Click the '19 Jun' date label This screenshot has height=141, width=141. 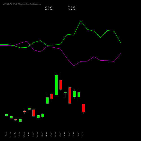(x=6, y=134)
